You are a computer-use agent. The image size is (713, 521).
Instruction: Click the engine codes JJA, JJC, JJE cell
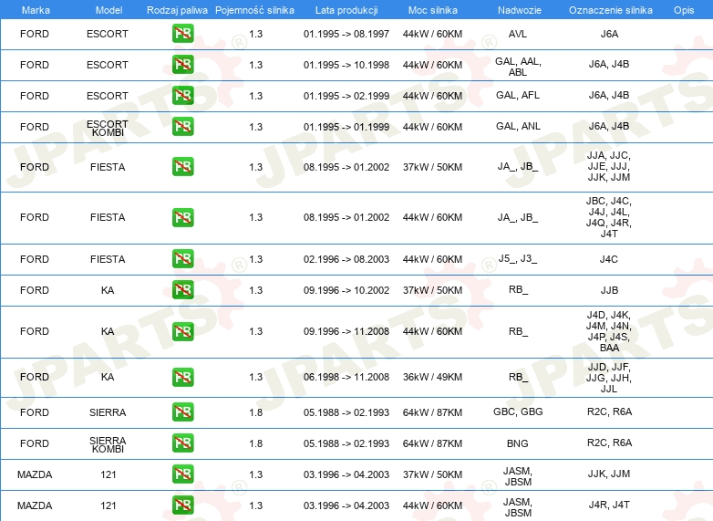609,166
